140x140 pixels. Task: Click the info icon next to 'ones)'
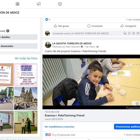coord(8,31)
